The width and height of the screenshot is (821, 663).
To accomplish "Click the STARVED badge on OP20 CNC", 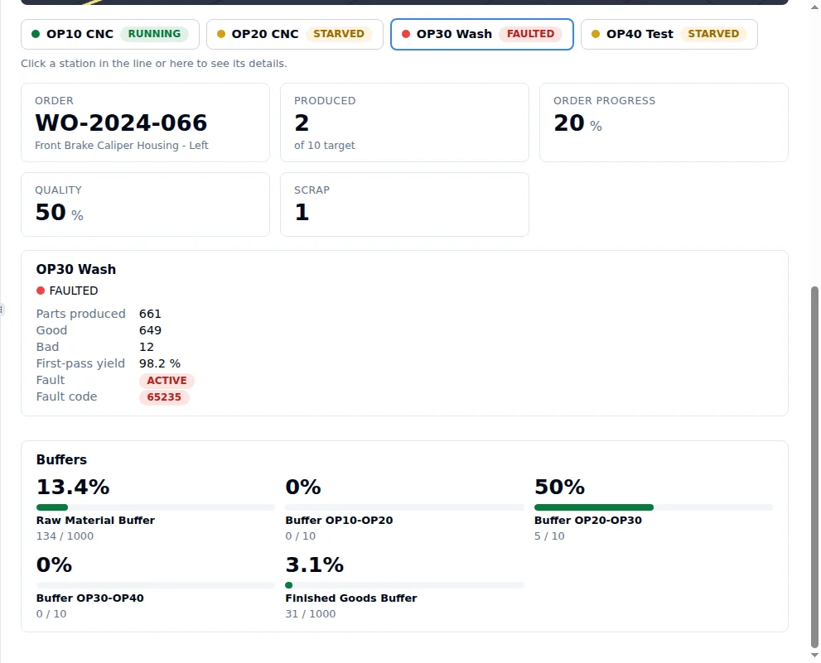I will pyautogui.click(x=339, y=34).
